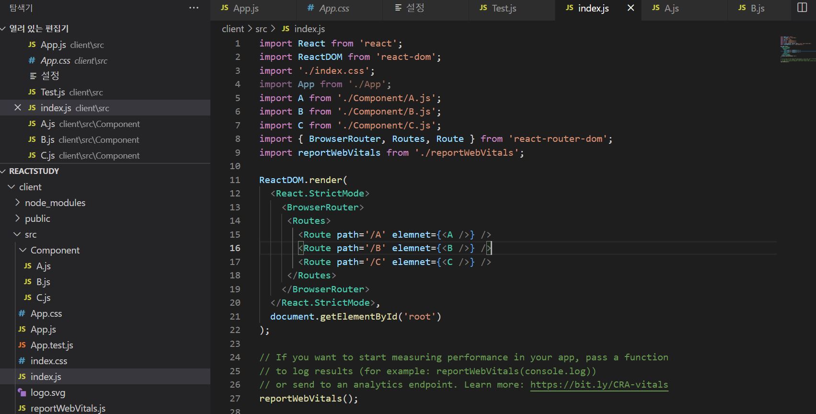Image resolution: width=816 pixels, height=414 pixels.
Task: Switch to the App.js tab
Action: point(245,8)
